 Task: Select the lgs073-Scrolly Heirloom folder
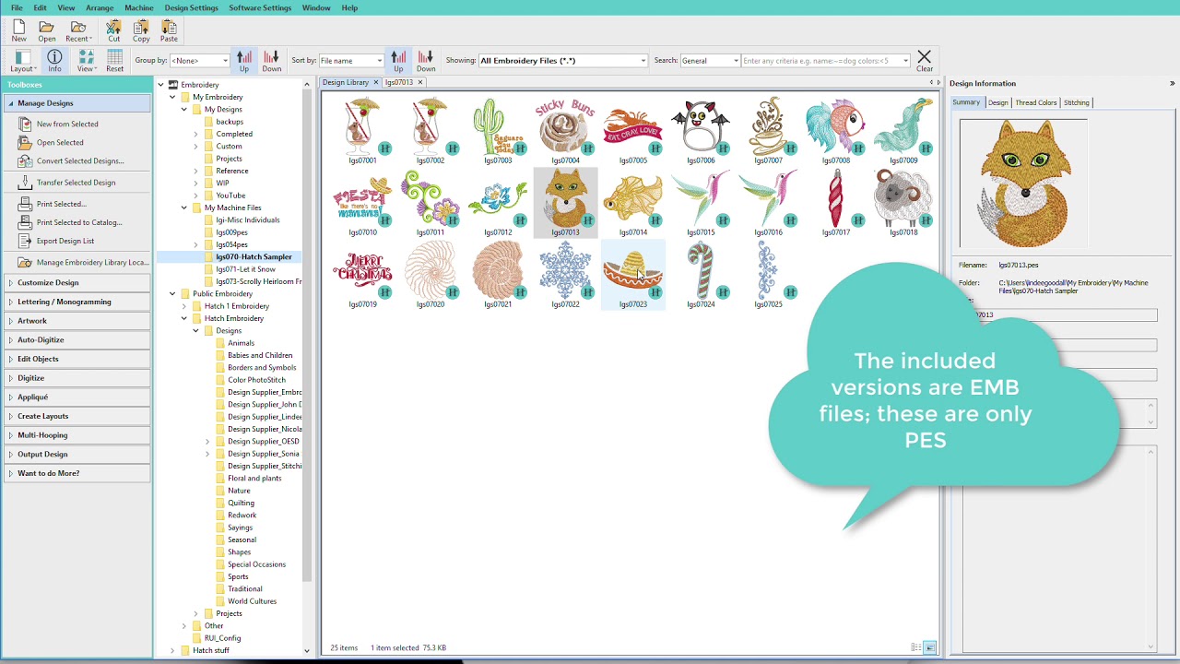(258, 281)
